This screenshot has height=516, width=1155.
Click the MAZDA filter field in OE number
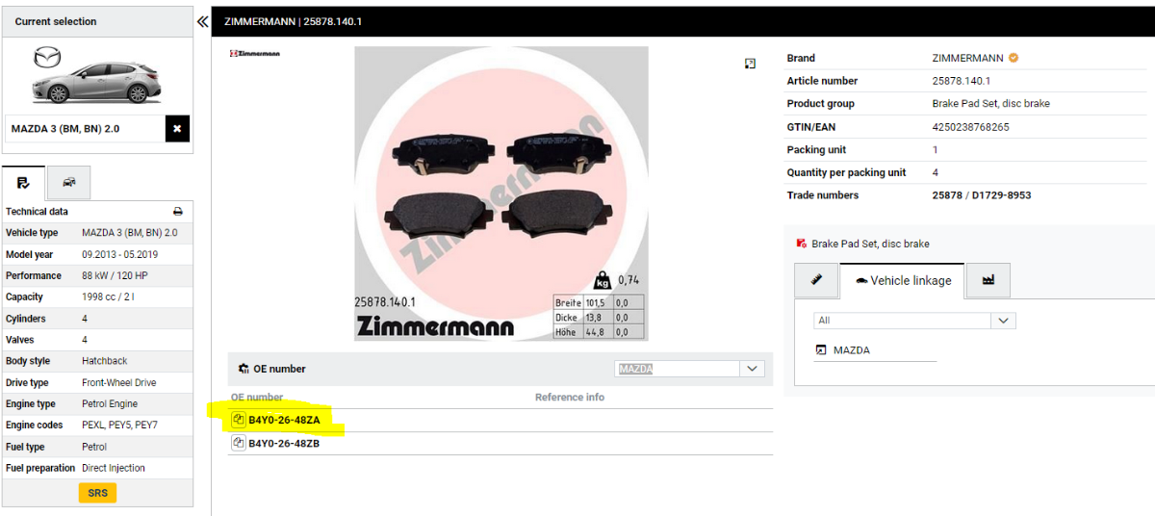677,369
